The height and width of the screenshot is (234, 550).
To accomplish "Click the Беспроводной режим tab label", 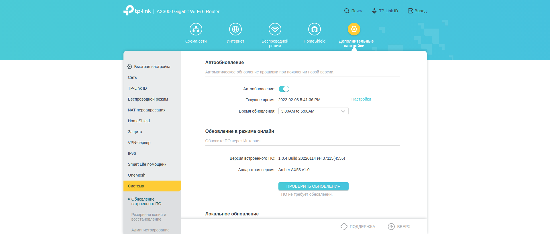I will [x=275, y=43].
